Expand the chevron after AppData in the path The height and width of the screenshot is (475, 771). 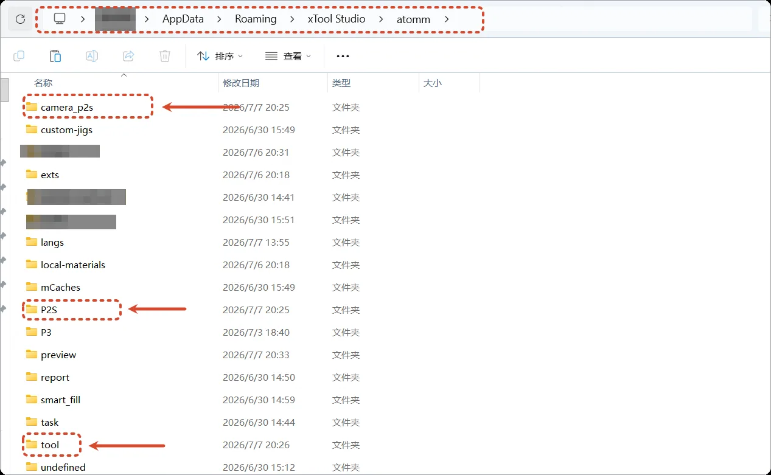tap(220, 19)
